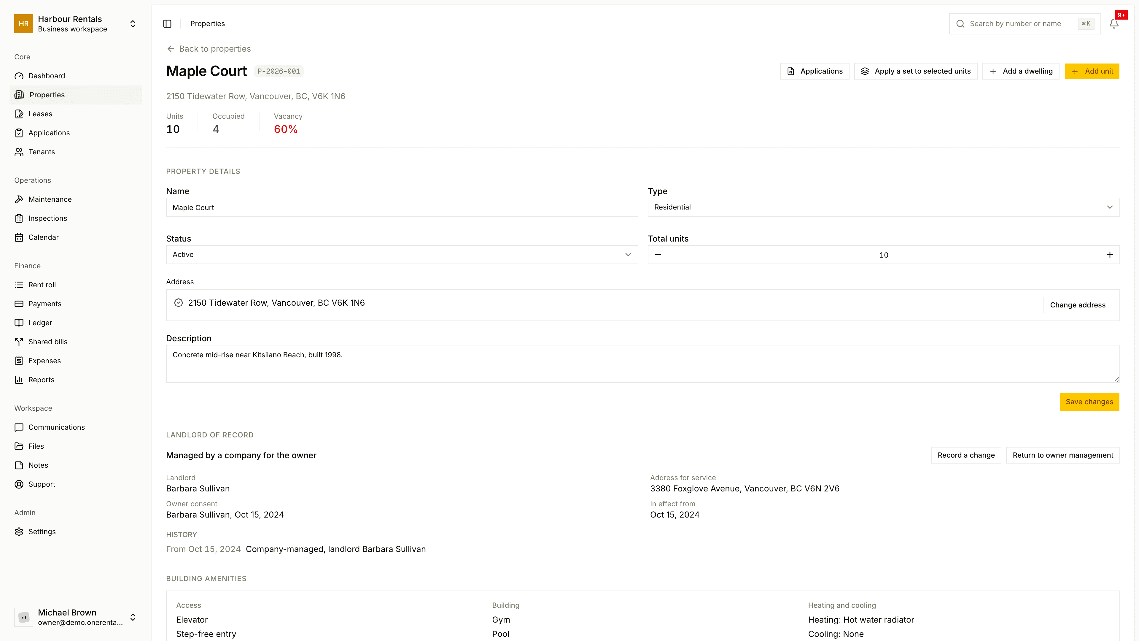
Task: Click Record a change button
Action: point(966,455)
